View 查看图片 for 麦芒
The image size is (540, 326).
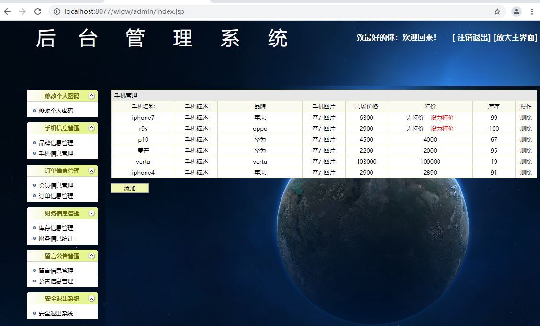point(324,151)
